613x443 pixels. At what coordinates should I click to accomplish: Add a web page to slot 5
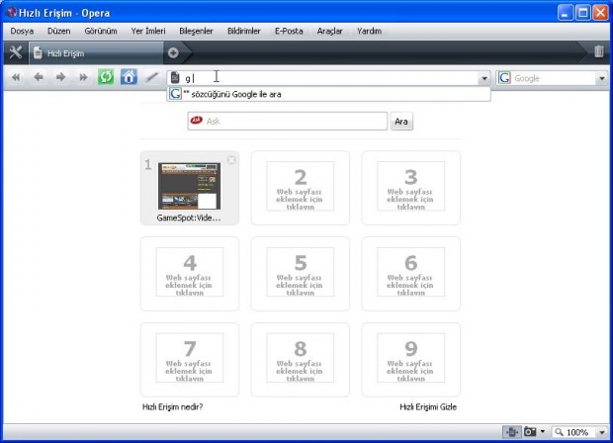301,274
